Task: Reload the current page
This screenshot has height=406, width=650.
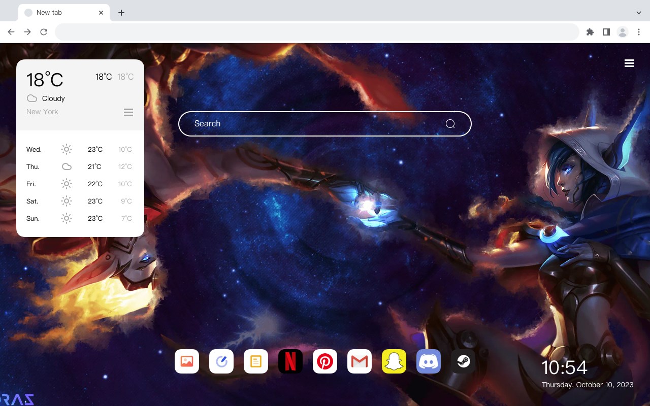Action: click(44, 32)
